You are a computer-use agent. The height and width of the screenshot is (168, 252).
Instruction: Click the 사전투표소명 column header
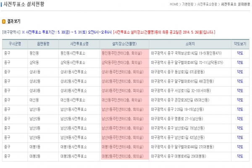click(x=79, y=44)
